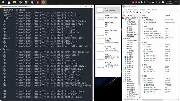Click AIDA64 refresh icon

tap(134, 12)
